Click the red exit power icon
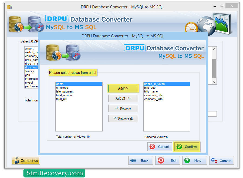The width and height of the screenshot is (243, 178). pos(161,160)
